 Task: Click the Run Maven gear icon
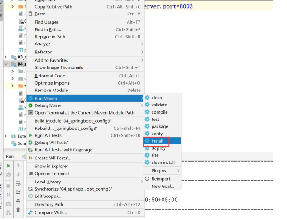pos(30,98)
